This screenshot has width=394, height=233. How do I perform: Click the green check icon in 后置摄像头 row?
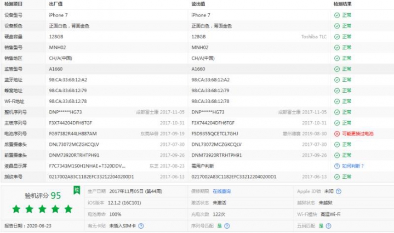(x=337, y=145)
